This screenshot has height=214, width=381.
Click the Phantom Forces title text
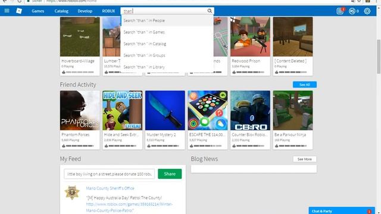click(76, 135)
